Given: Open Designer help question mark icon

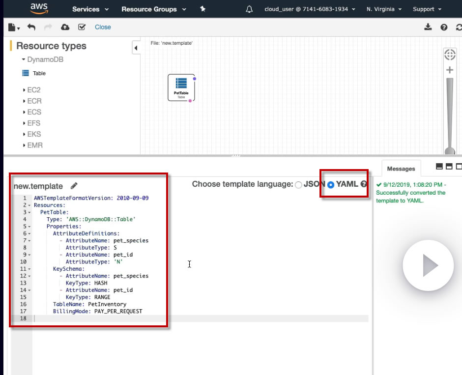Looking at the screenshot, I should click(444, 27).
